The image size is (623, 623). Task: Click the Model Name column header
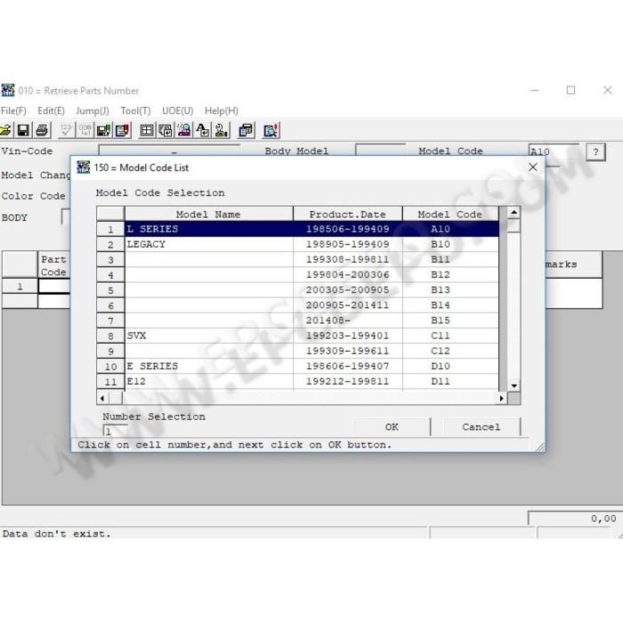tap(208, 214)
